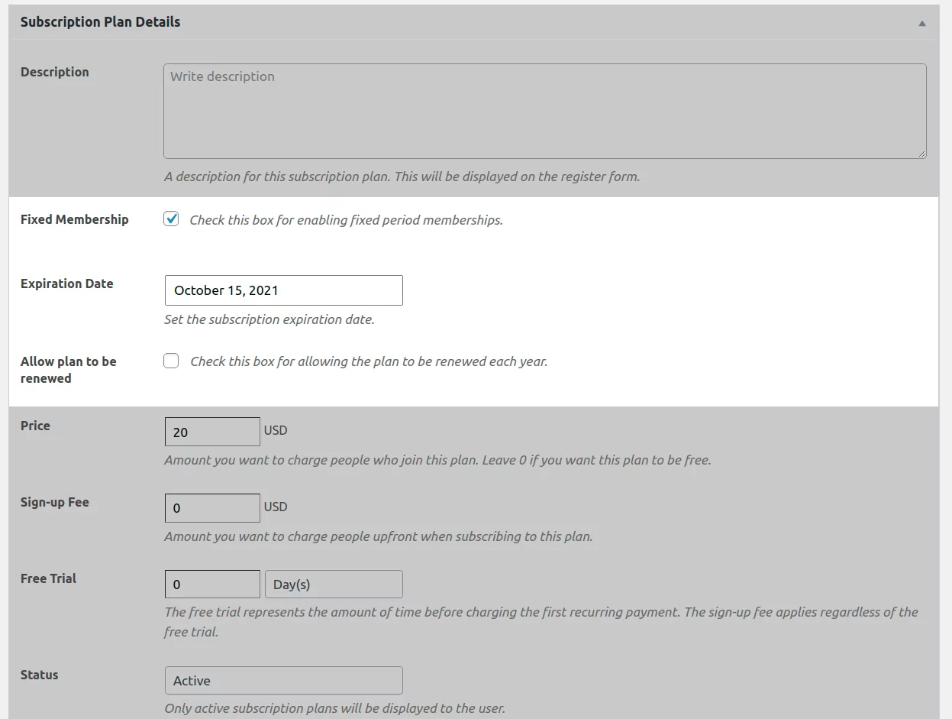This screenshot has width=952, height=719.
Task: Collapse the Subscription Plan Details panel arrow
Action: point(922,23)
